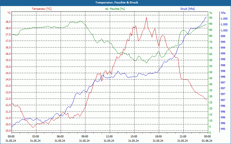231x144 pixels.
Task: Click the '16,5' temperature axis value
Action: 8,47
